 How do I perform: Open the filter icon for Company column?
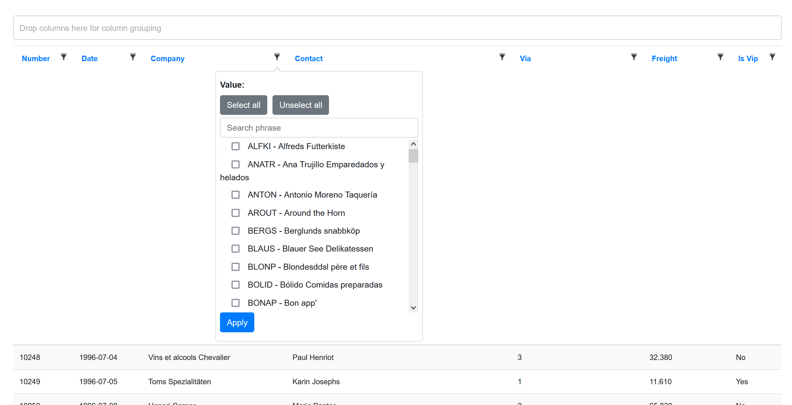pos(277,57)
